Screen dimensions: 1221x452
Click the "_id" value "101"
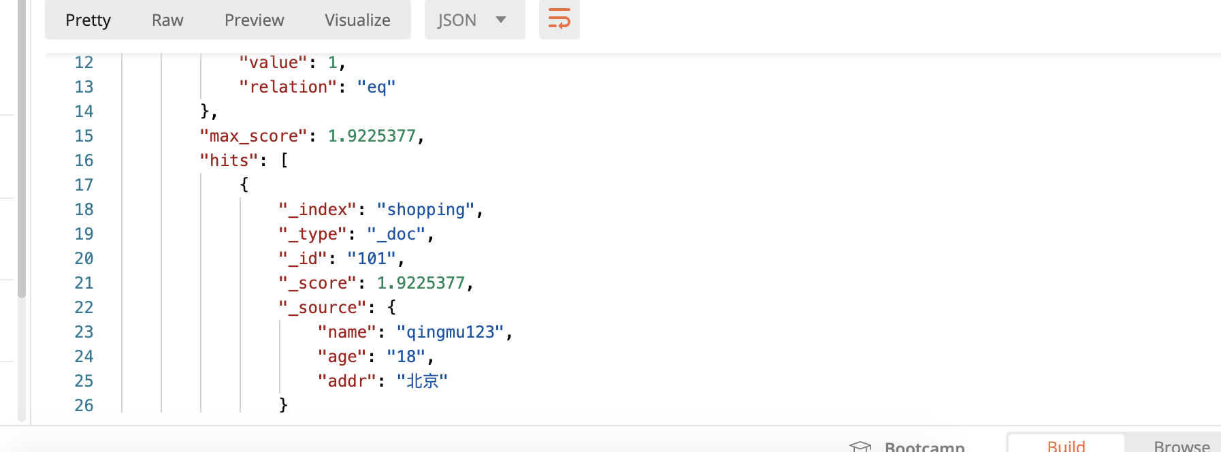(x=372, y=259)
